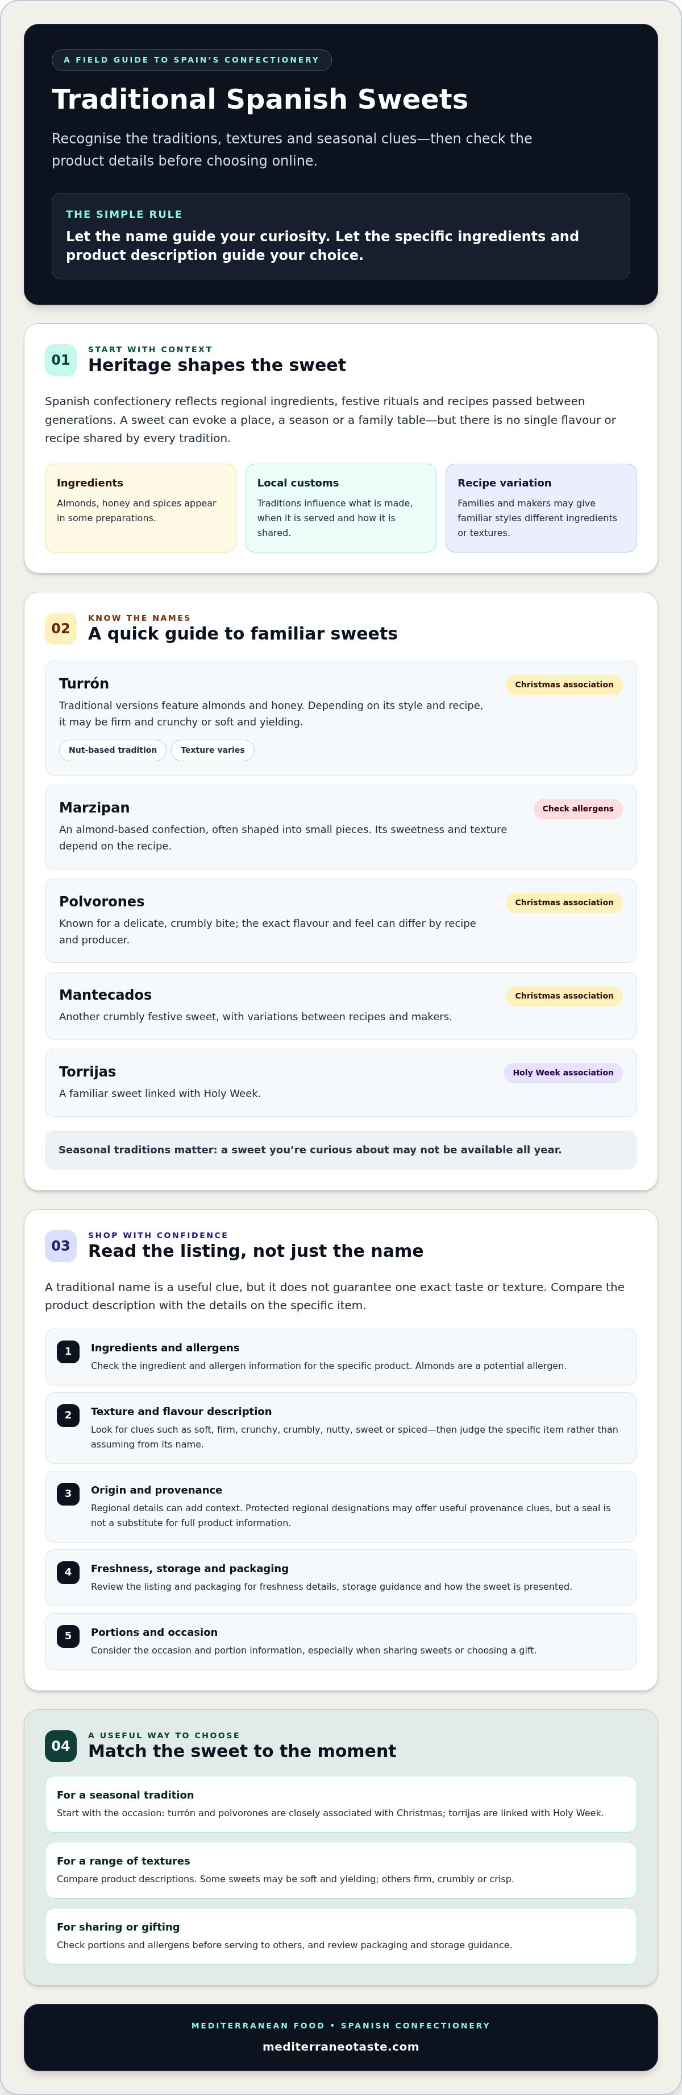Open the mediterraneotaste.com footer link
Image resolution: width=682 pixels, height=2095 pixels.
click(341, 2047)
